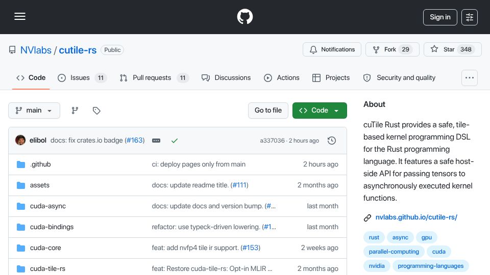
Task: Open the cuda-async folder
Action: 48,206
